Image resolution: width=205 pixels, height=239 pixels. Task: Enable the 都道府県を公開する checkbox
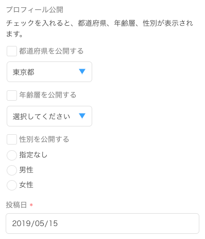tap(12, 51)
